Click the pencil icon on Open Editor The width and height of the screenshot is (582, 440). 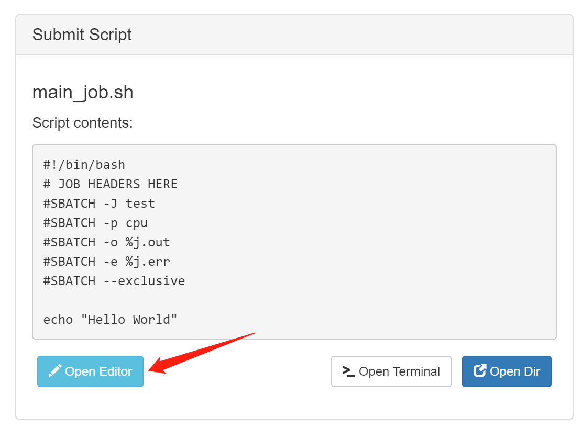coord(55,371)
